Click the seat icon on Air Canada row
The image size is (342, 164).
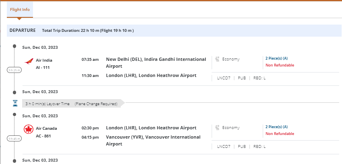(217, 128)
